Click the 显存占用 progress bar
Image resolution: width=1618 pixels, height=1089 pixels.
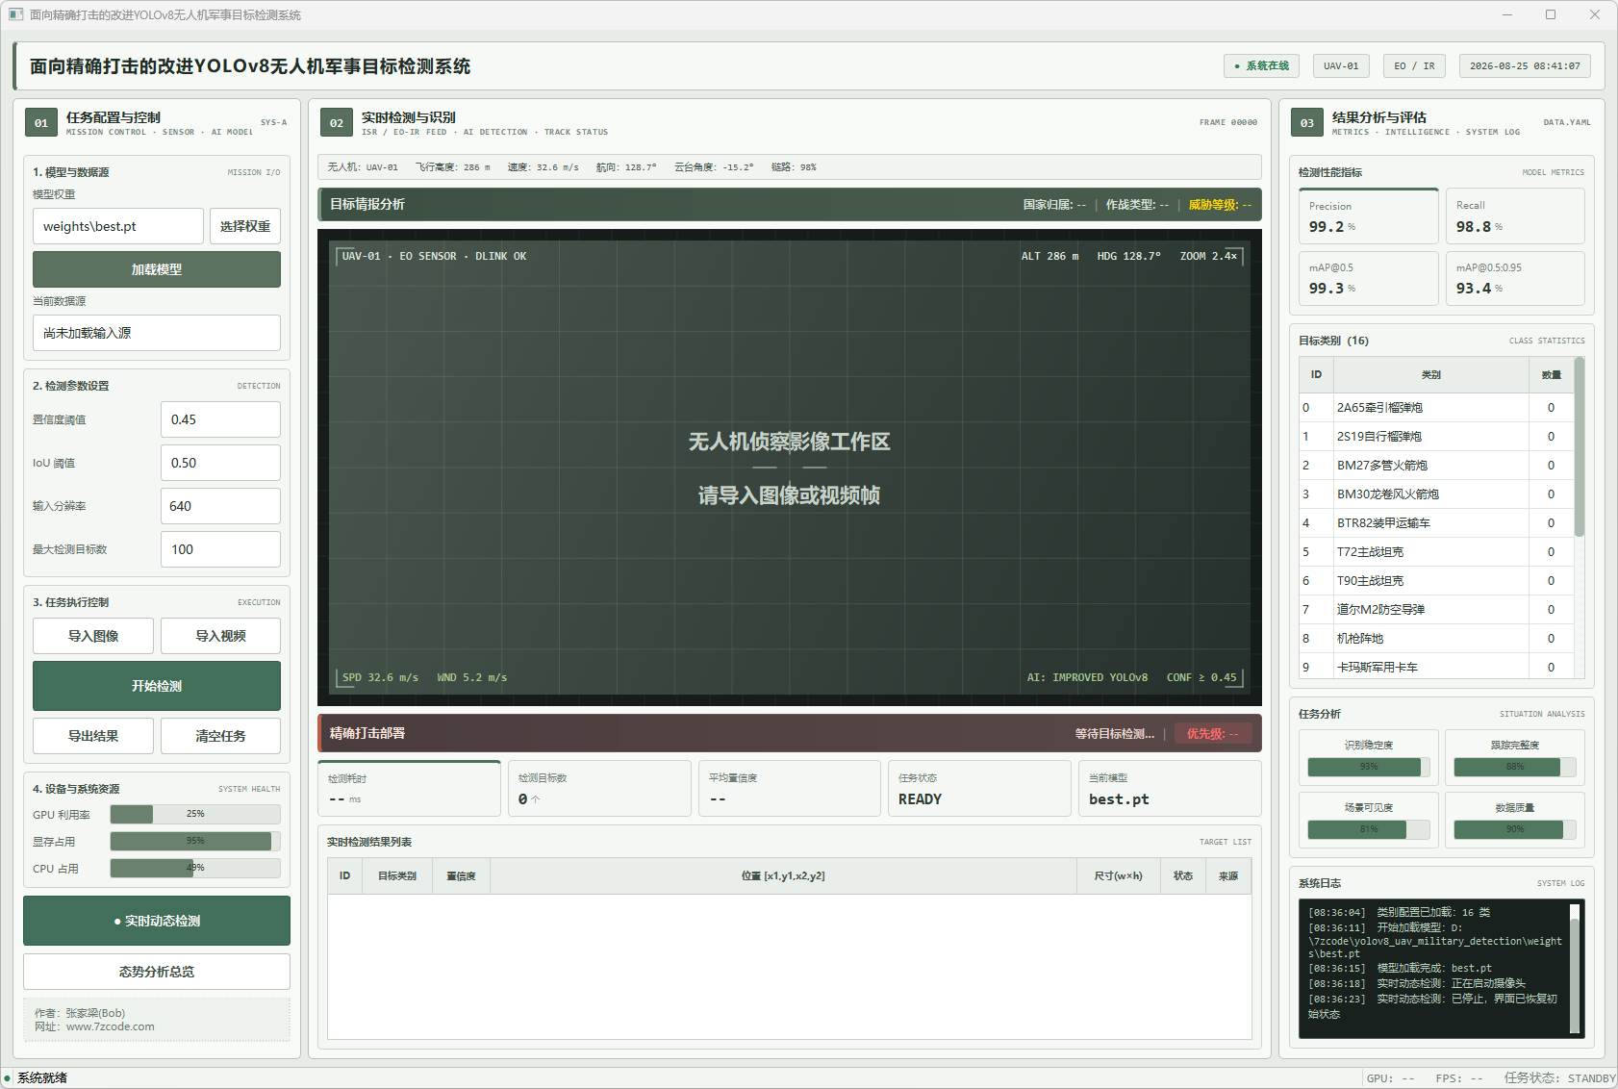pos(195,841)
